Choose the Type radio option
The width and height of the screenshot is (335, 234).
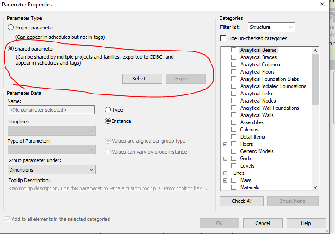(x=108, y=110)
